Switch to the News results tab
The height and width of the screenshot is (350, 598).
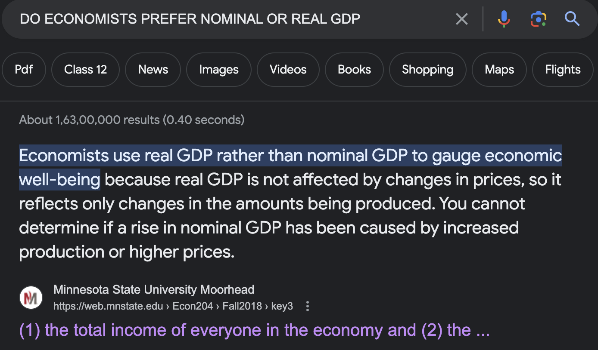(x=153, y=70)
